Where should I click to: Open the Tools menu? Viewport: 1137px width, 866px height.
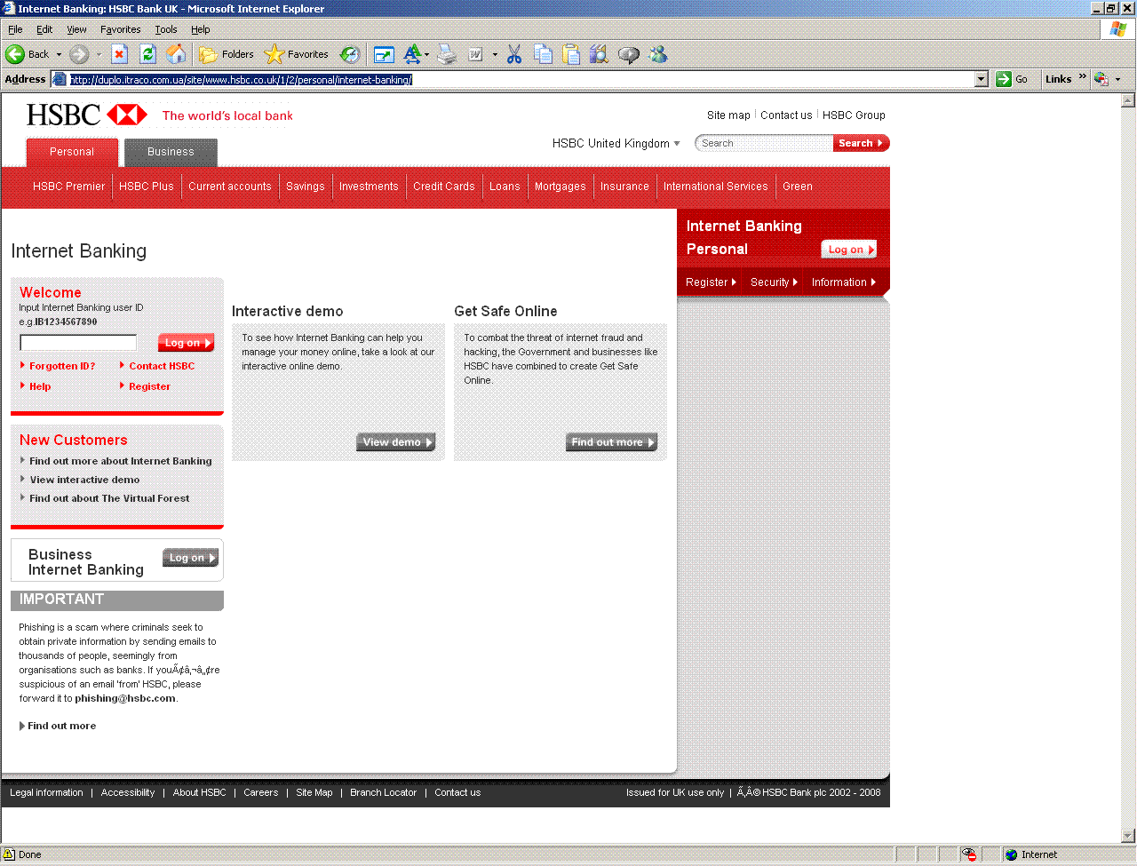click(x=166, y=29)
